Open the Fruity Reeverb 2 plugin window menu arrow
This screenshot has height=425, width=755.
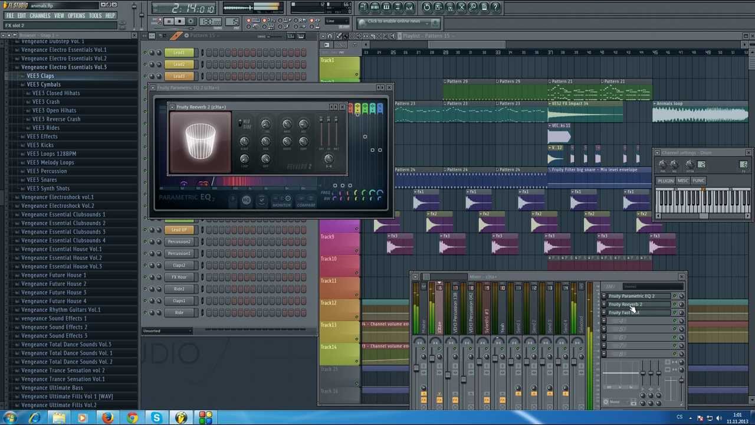click(172, 107)
